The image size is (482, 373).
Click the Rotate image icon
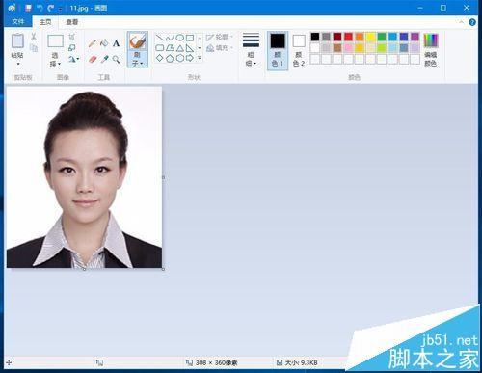pyautogui.click(x=73, y=59)
